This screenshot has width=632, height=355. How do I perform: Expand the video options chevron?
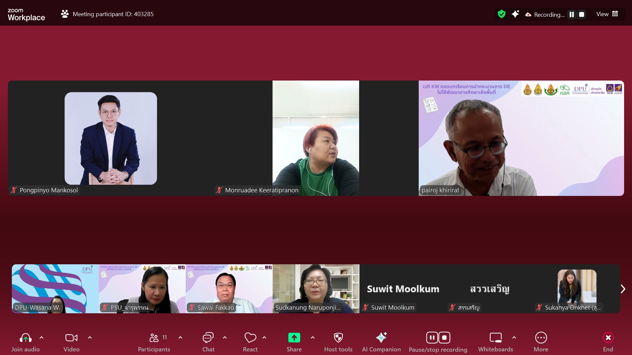coord(90,338)
